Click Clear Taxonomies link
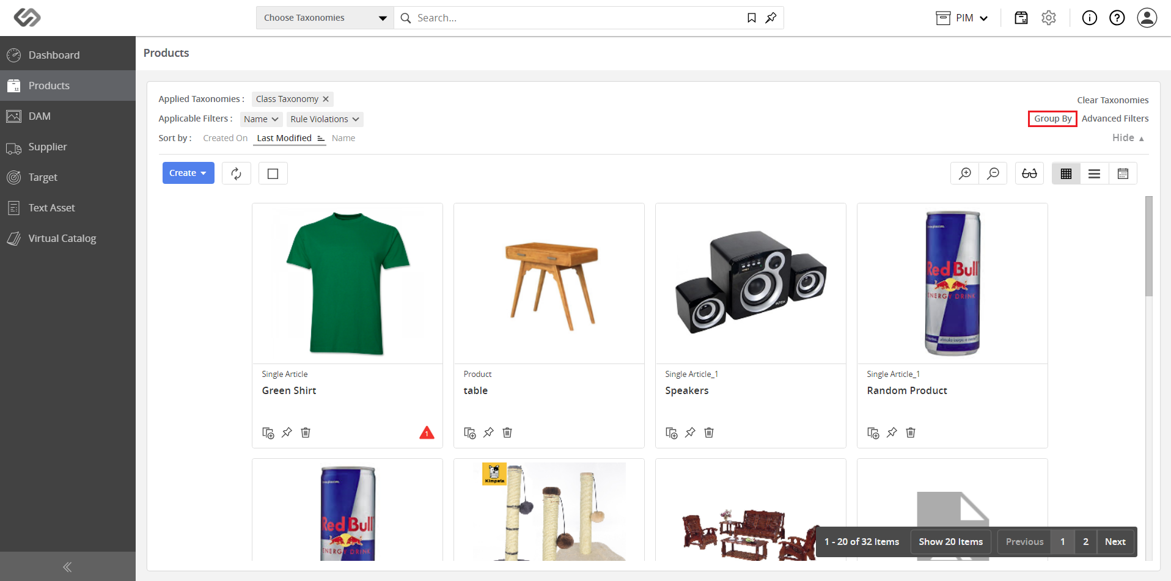1171x581 pixels. tap(1112, 100)
